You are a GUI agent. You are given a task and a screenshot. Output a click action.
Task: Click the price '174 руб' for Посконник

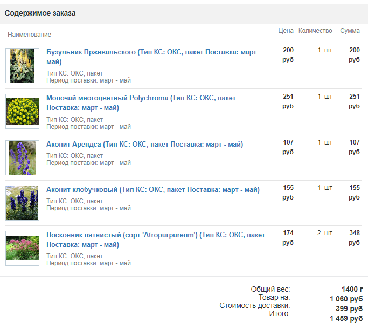288,238
